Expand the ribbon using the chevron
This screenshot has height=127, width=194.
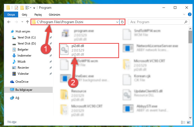(184, 14)
